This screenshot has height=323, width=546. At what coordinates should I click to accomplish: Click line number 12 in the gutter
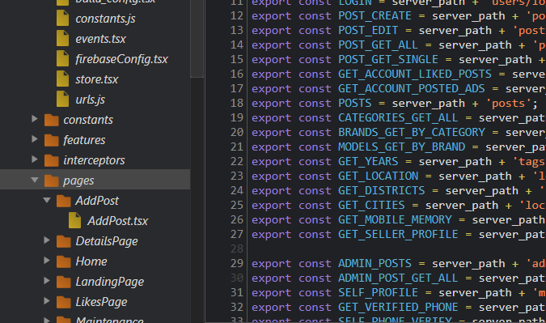coord(237,15)
